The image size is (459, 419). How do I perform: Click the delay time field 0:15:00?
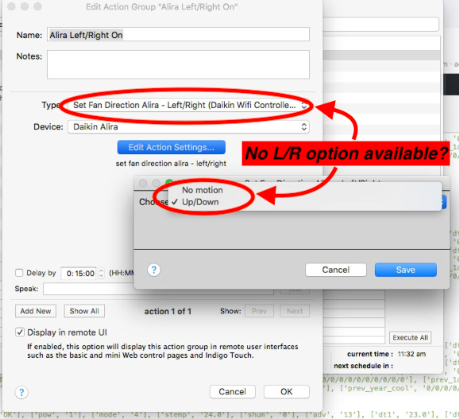[79, 274]
